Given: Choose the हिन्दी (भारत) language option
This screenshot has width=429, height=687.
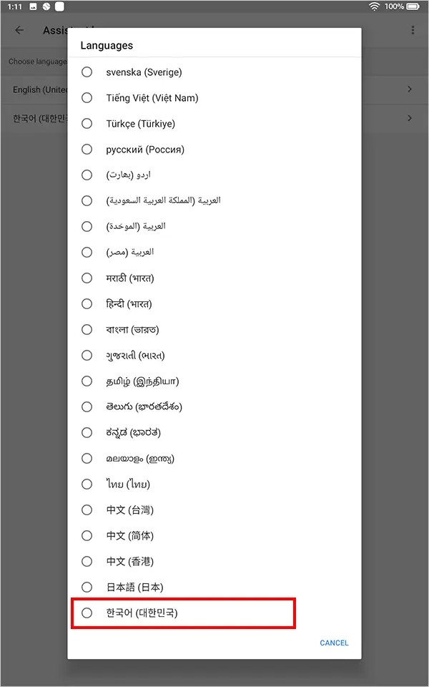Looking at the screenshot, I should pos(87,303).
